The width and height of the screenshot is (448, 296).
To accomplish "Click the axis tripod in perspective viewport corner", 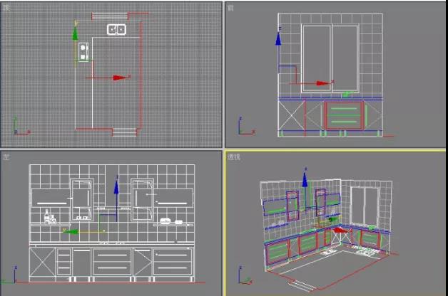I will [243, 279].
